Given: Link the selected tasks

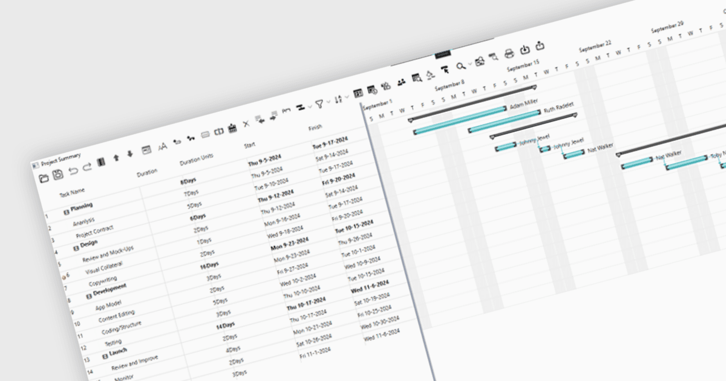Looking at the screenshot, I should pyautogui.click(x=177, y=142).
